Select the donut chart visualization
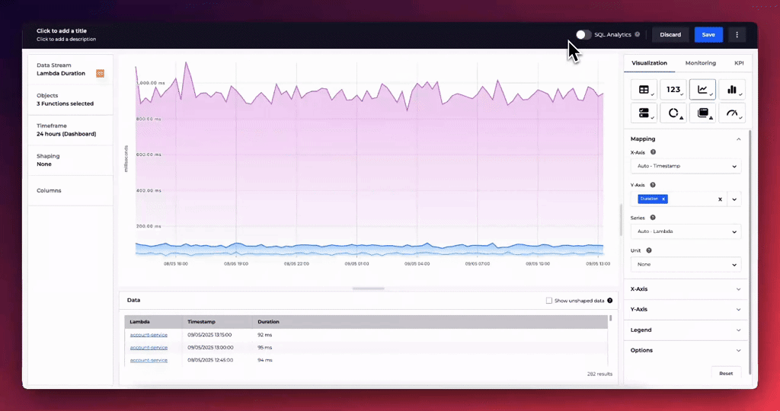This screenshot has width=780, height=411. (673, 113)
